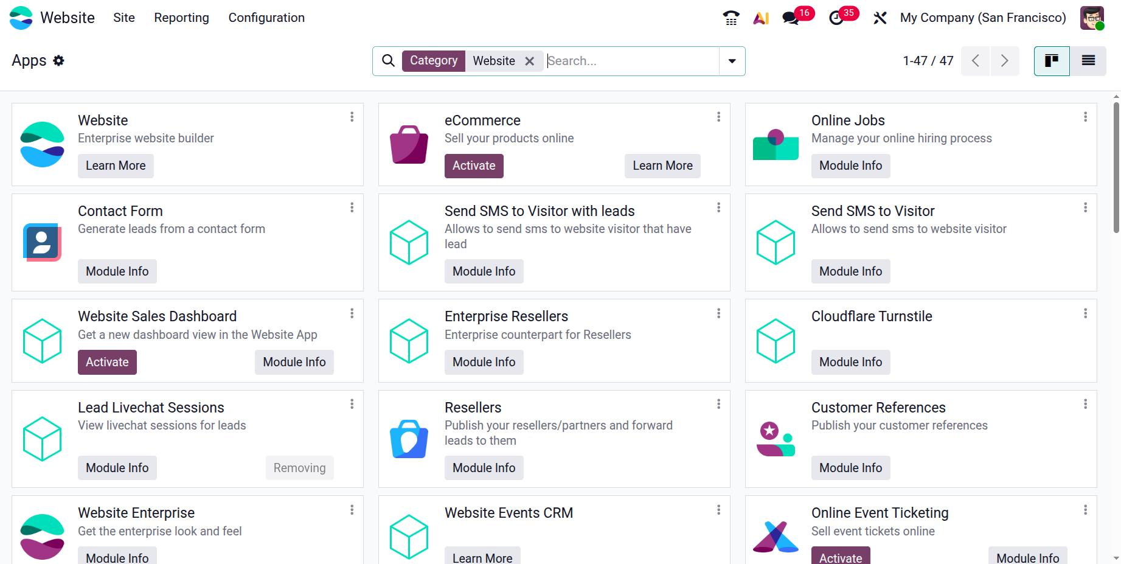Image resolution: width=1121 pixels, height=564 pixels.
Task: Open the Cloudflare Turnstile card kebab menu
Action: pos(1086,313)
